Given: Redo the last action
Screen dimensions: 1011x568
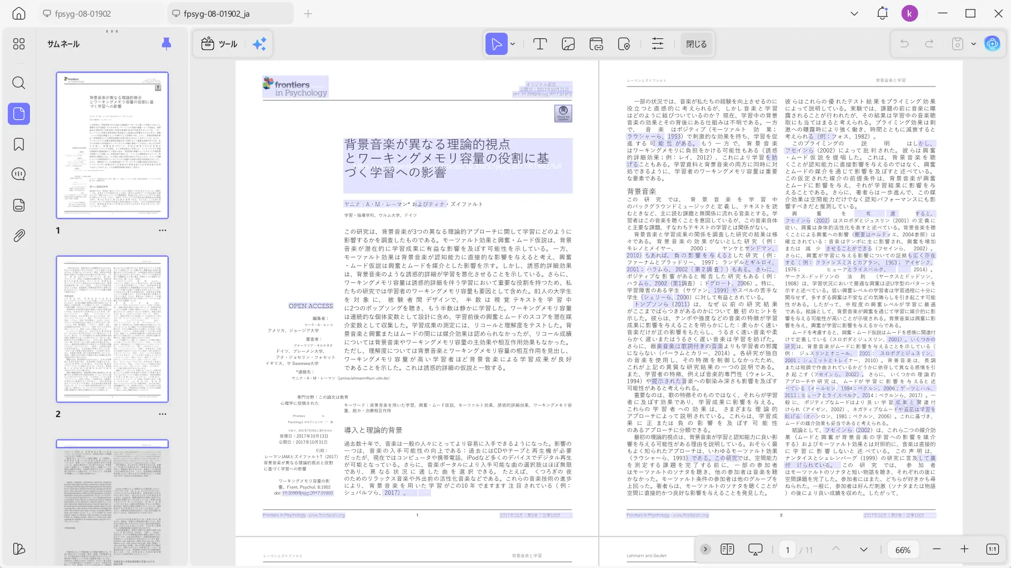Looking at the screenshot, I should coord(929,44).
